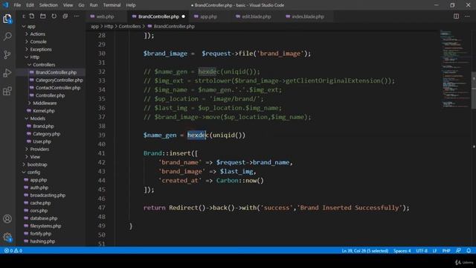Change language mode PHP in status bar
Image resolution: width=476 pixels, height=268 pixels.
(446, 251)
